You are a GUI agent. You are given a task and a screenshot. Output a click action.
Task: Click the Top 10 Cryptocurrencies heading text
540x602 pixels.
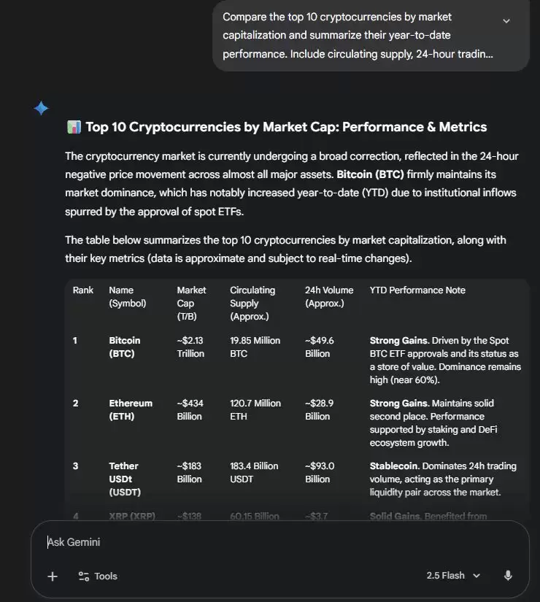point(286,128)
